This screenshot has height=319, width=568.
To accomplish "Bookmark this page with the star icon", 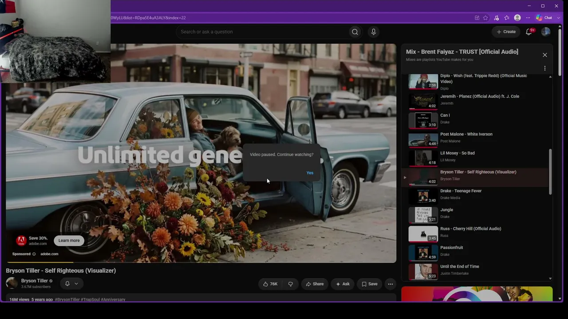I will pos(486,18).
